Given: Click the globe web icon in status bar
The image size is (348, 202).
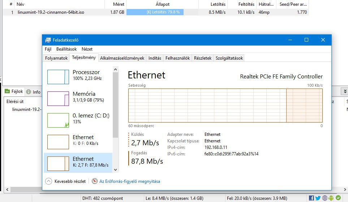Looking at the screenshot, I should [x=325, y=198].
